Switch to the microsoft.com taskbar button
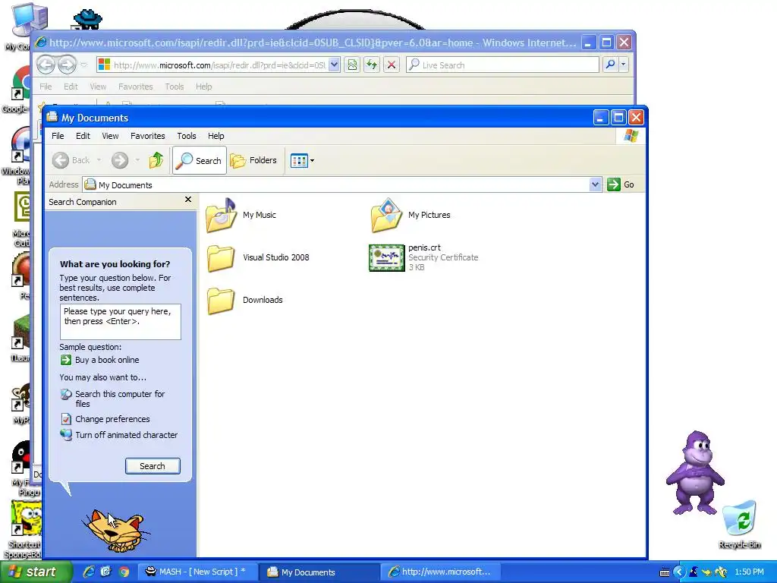 [x=441, y=572]
